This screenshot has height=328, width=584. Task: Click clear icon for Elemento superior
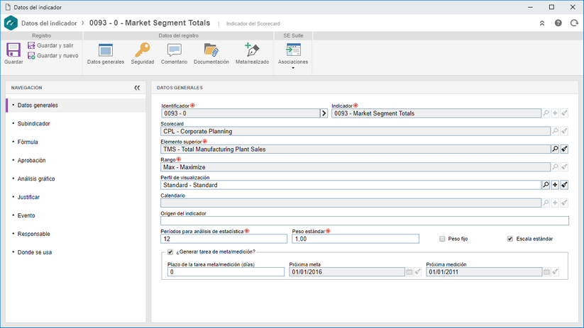[x=564, y=149]
